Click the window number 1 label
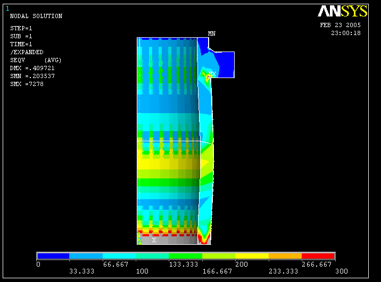The width and height of the screenshot is (381, 282). pyautogui.click(x=7, y=8)
